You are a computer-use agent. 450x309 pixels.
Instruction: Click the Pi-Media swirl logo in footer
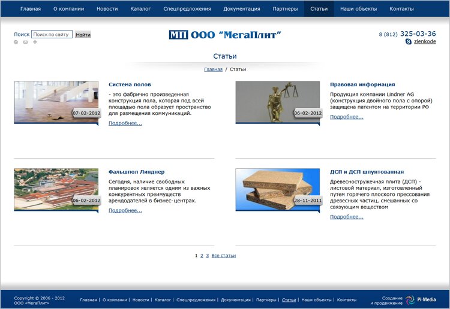(x=410, y=300)
